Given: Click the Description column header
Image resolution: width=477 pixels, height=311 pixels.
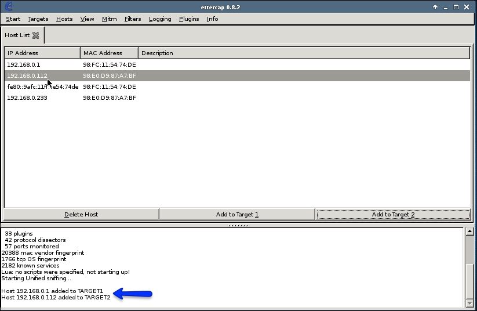Looking at the screenshot, I should point(304,53).
